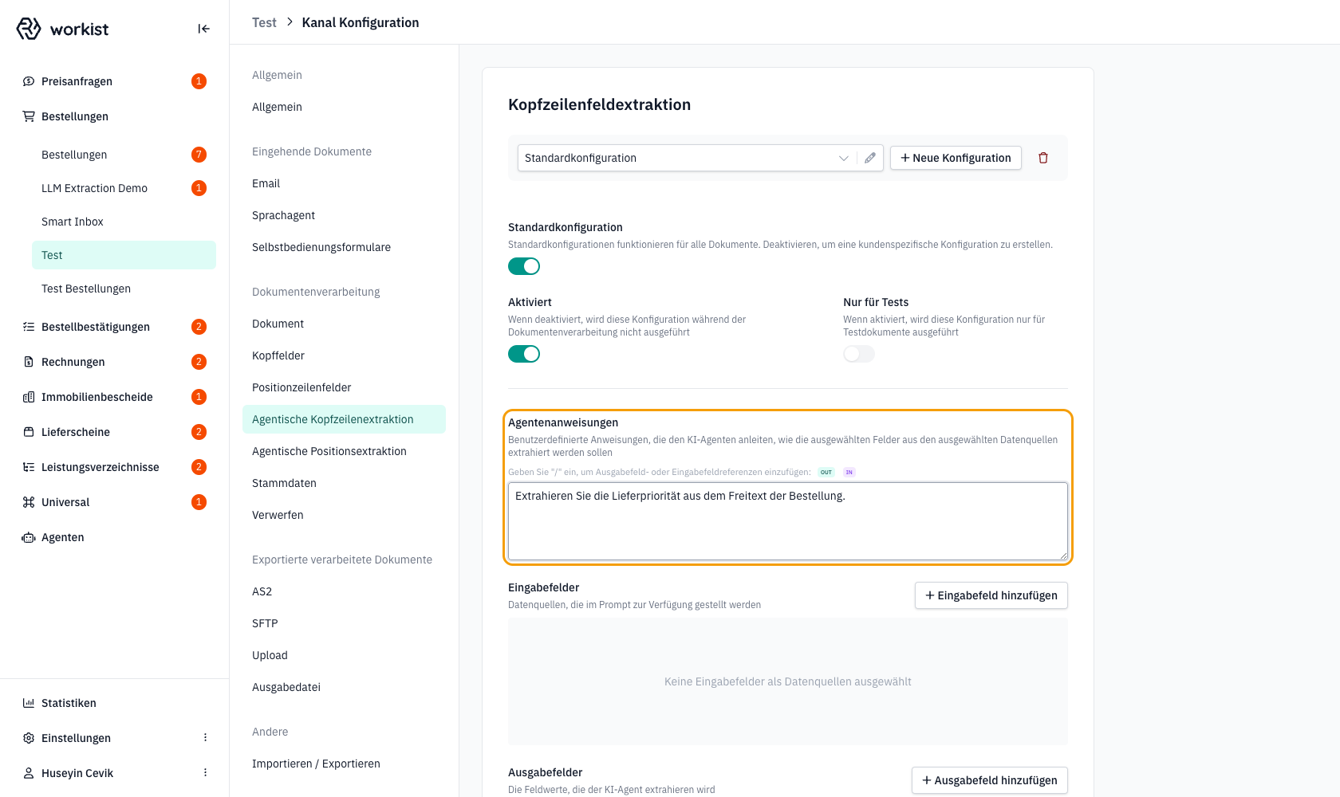Click Neue Konfiguration button
Viewport: 1340px width, 797px height.
point(956,158)
